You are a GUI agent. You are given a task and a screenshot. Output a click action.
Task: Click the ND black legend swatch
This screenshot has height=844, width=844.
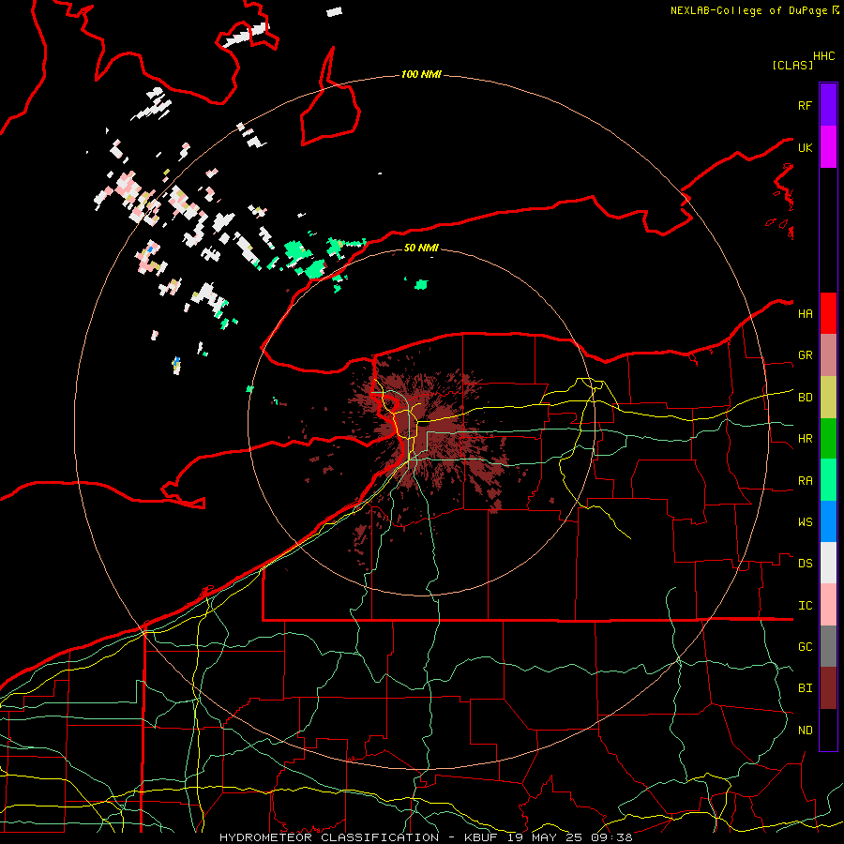pos(828,730)
